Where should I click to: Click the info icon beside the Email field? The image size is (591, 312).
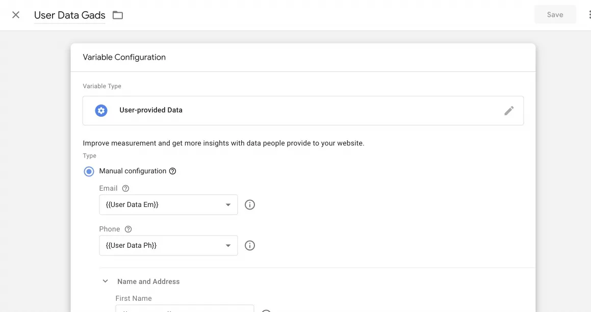pos(250,204)
